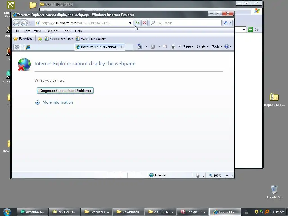This screenshot has width=288, height=216.
Task: Open the Tools menu in menu bar
Action: 67,31
